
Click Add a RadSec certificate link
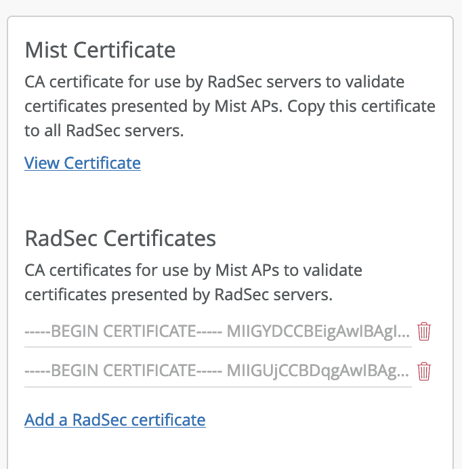click(x=115, y=420)
